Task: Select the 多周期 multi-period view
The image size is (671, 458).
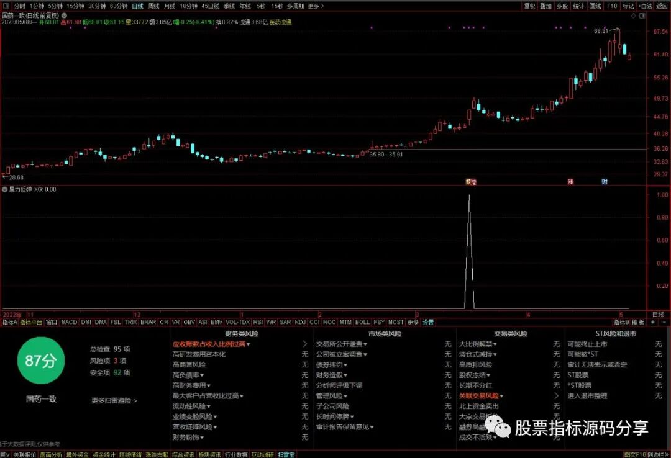Action: coord(295,6)
